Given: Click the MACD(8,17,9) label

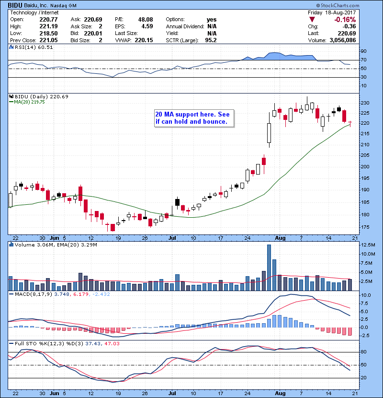Looking at the screenshot, I should tap(34, 294).
